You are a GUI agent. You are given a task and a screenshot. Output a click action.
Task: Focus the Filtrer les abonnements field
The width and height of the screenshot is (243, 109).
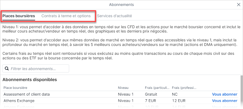[36, 68]
